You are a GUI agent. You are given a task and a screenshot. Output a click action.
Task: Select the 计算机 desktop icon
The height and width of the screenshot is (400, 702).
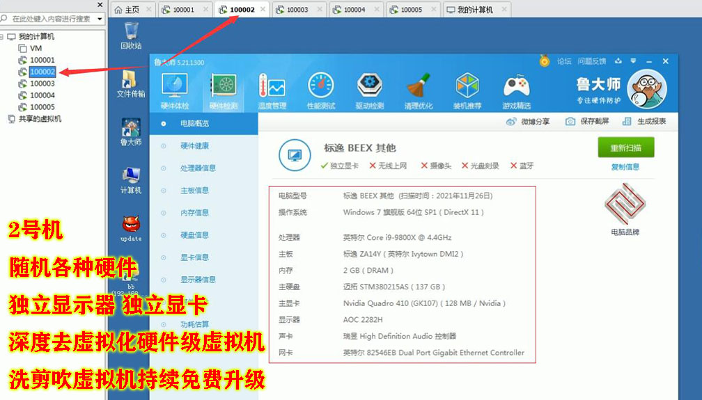[x=131, y=180]
